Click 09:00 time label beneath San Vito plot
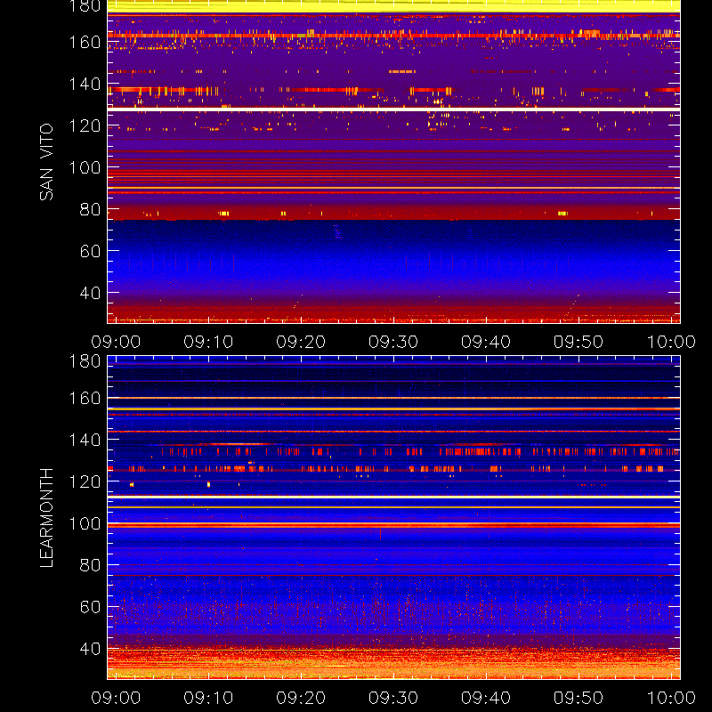 pos(116,342)
